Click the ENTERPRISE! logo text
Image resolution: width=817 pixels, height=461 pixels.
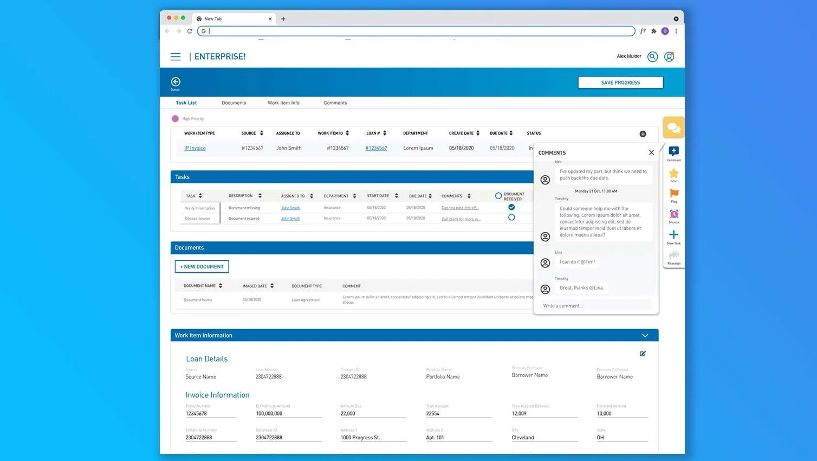click(x=220, y=56)
